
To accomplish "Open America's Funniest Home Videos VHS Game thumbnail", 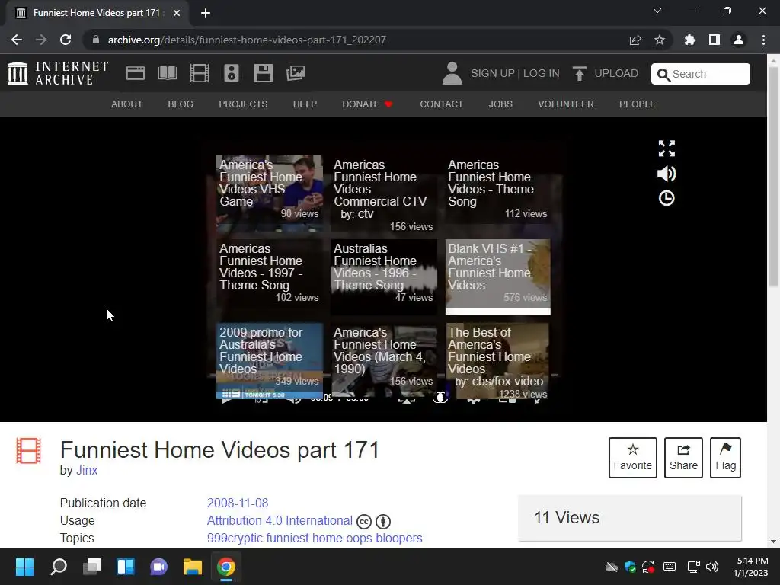I will click(269, 193).
